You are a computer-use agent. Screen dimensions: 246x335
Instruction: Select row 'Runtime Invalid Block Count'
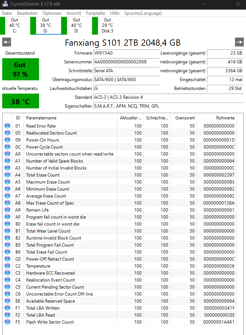(120, 238)
